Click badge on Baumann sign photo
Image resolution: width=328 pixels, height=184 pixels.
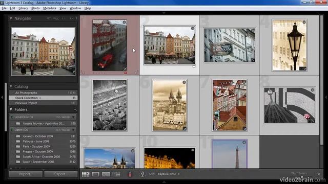pyautogui.click(x=253, y=60)
